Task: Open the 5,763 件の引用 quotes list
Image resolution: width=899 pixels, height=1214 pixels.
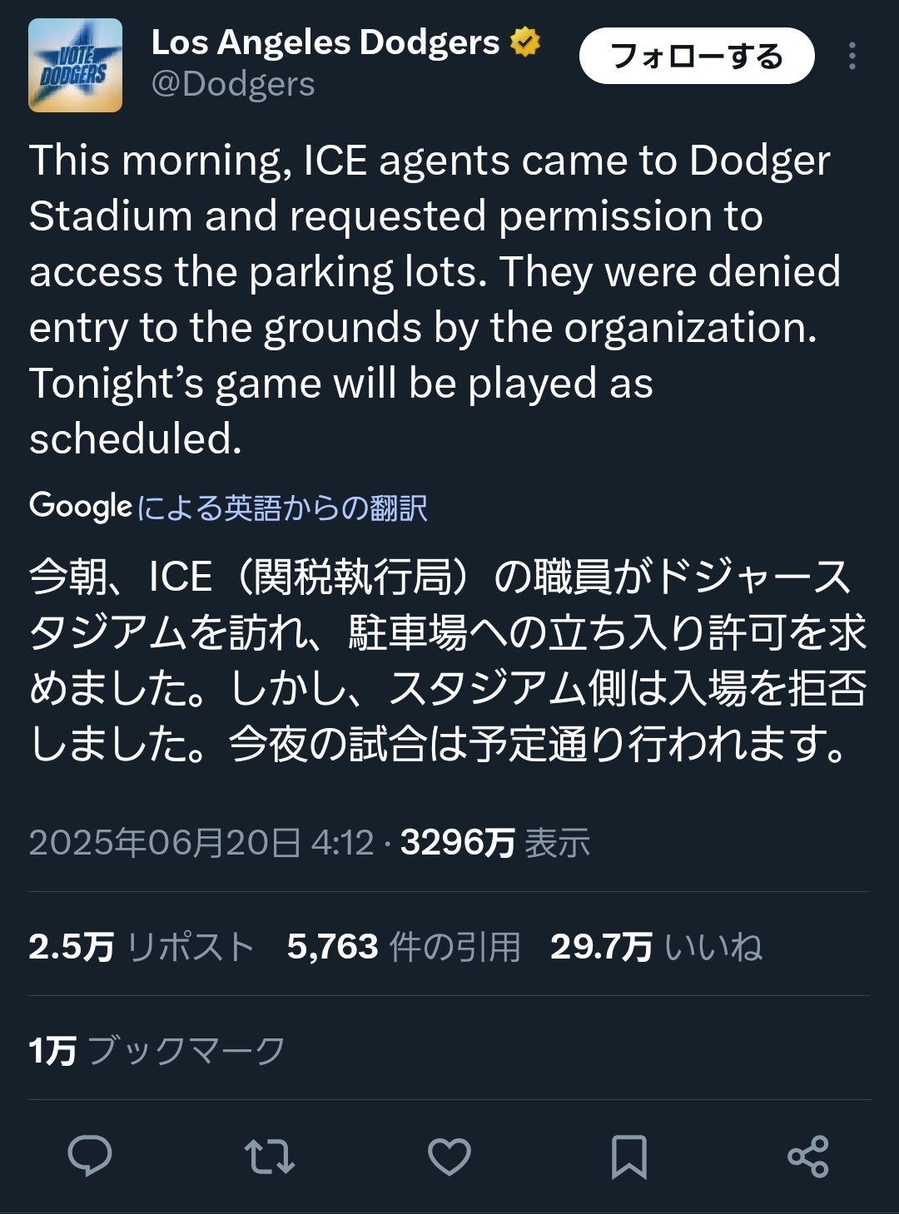Action: [404, 947]
